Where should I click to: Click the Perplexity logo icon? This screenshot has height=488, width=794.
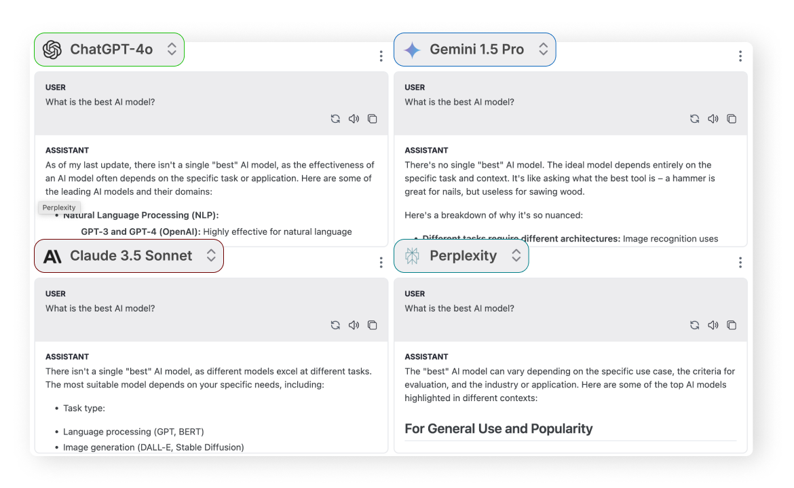(x=412, y=256)
